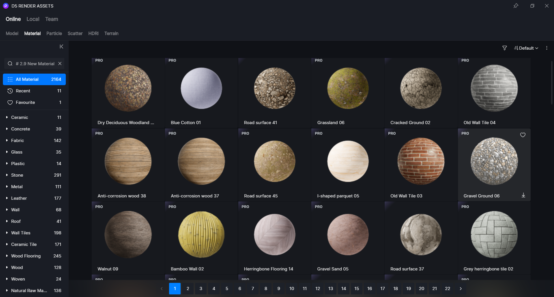View the Favourite materials collection

[25, 102]
